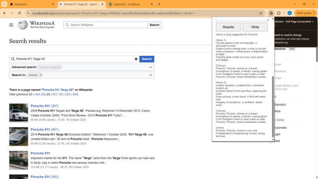Open the profile avatar A

290,13
